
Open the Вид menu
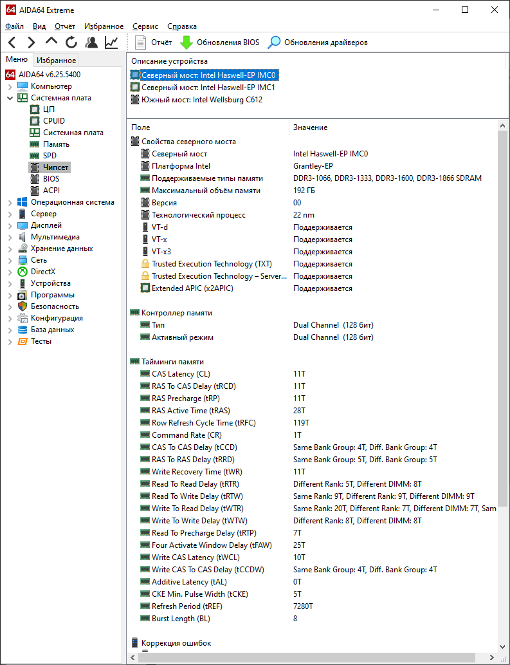[x=39, y=26]
